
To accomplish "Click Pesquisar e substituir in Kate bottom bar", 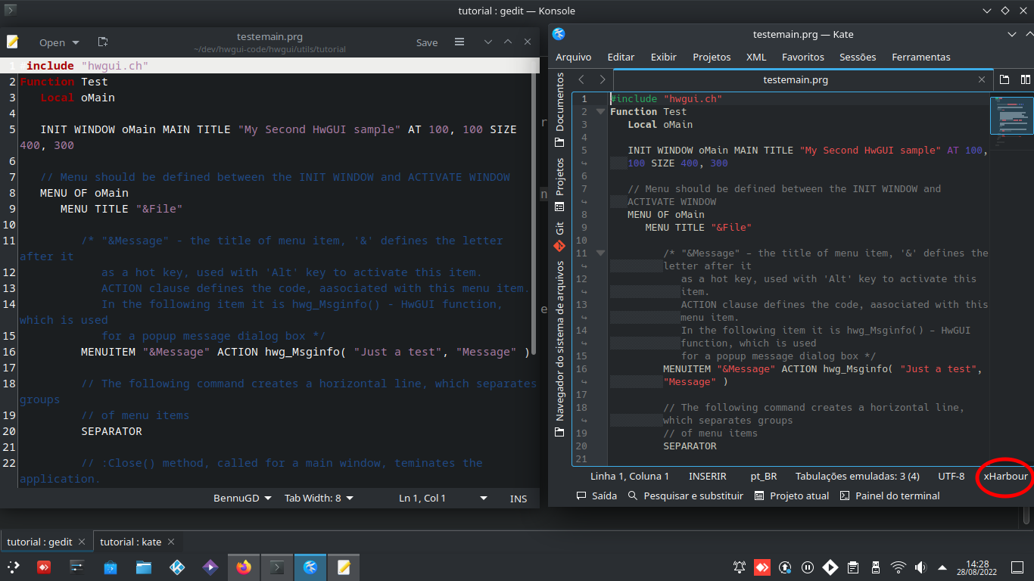I will pyautogui.click(x=685, y=496).
